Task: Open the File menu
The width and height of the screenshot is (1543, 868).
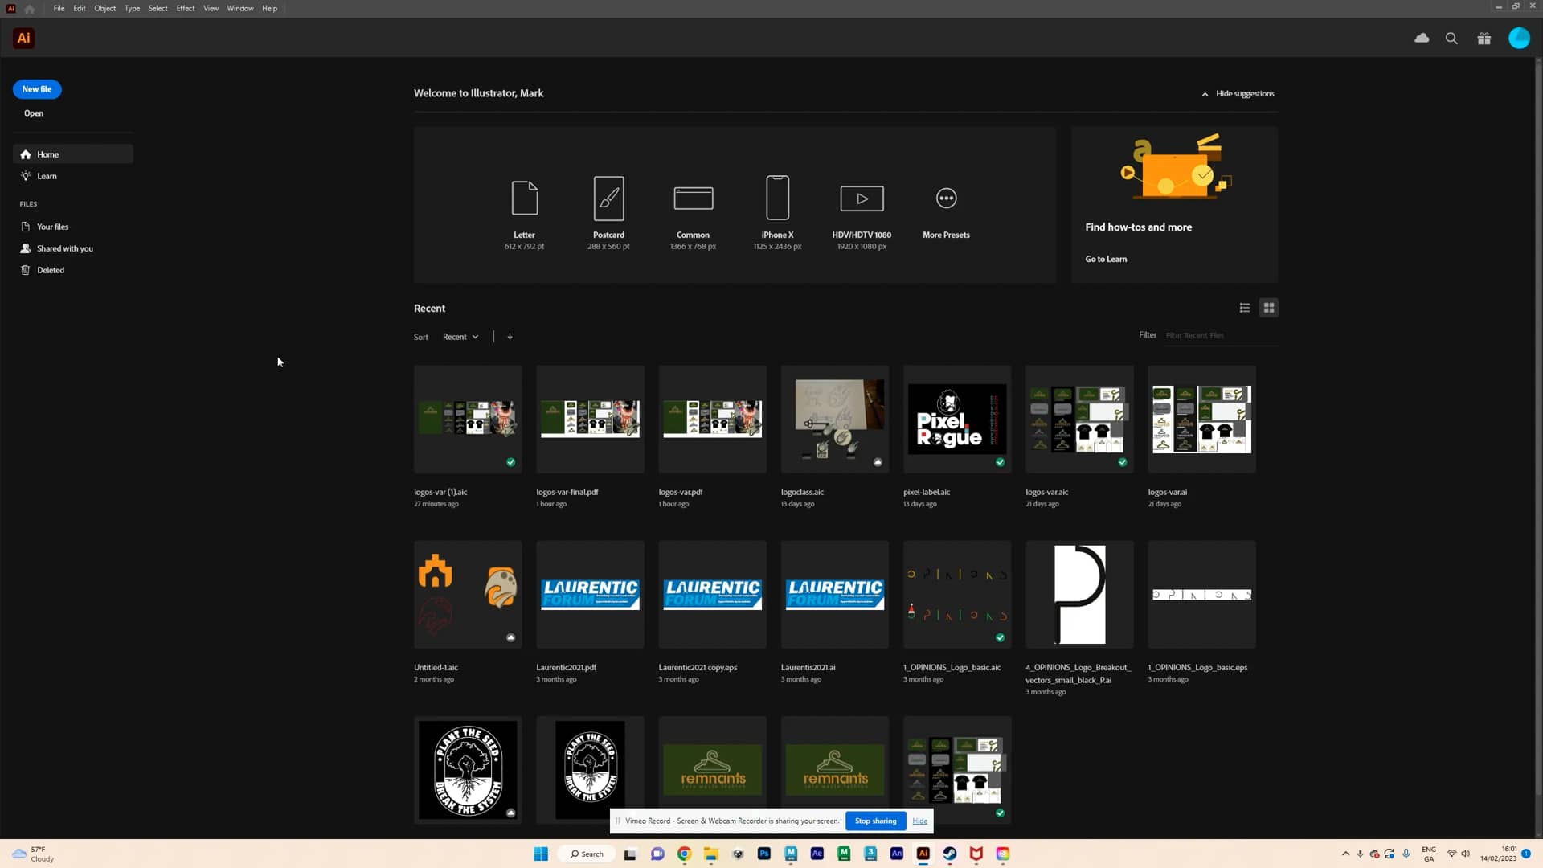Action: (x=59, y=8)
